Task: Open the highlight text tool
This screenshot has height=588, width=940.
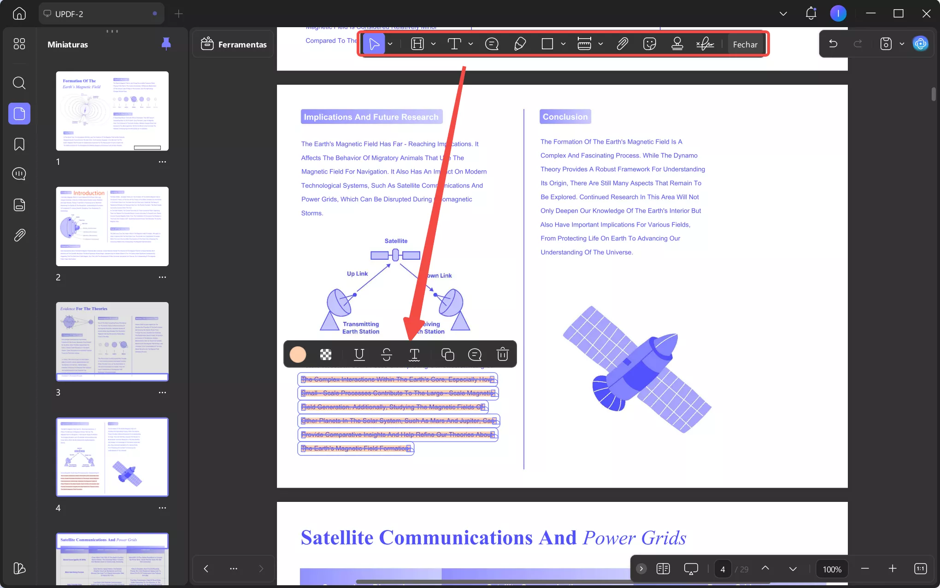Action: [x=417, y=44]
